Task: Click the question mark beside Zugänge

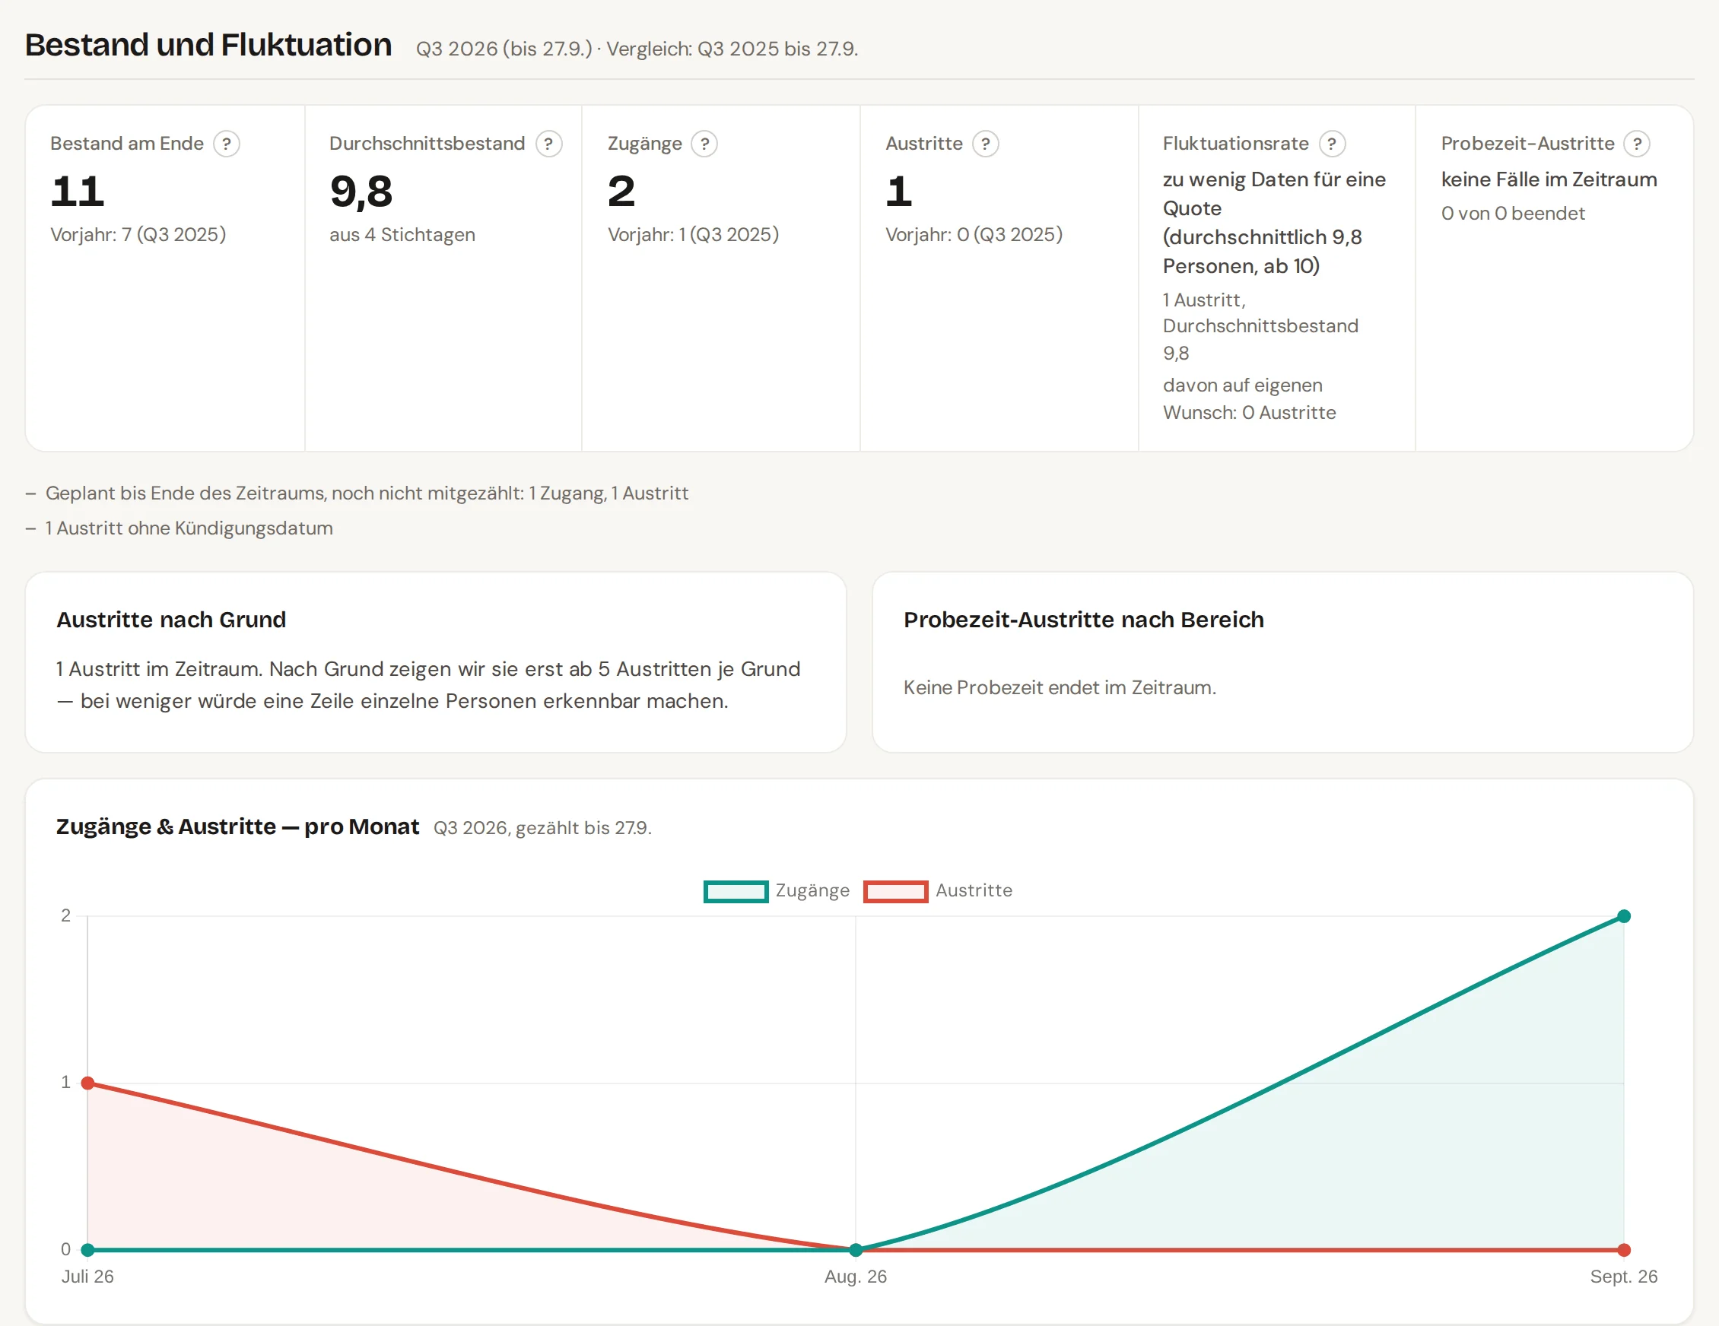Action: 704,144
